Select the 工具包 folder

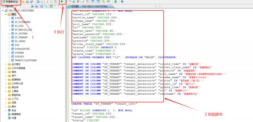[x=15, y=91]
